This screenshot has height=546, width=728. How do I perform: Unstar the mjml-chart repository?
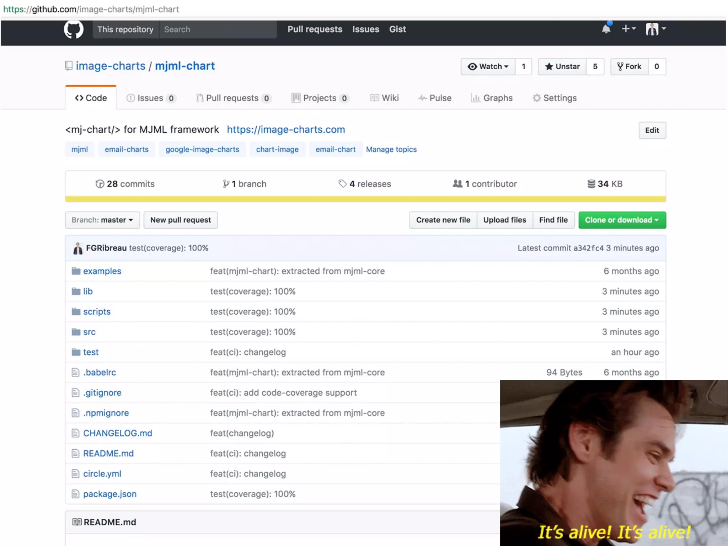(562, 66)
